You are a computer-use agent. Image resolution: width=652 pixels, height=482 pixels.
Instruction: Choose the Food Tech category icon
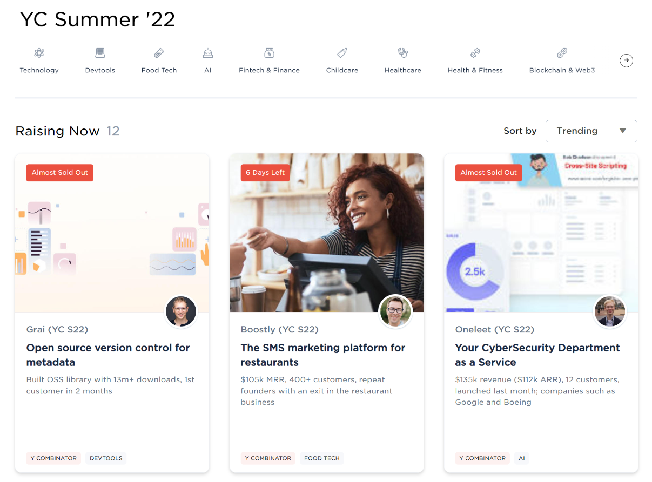click(x=159, y=53)
